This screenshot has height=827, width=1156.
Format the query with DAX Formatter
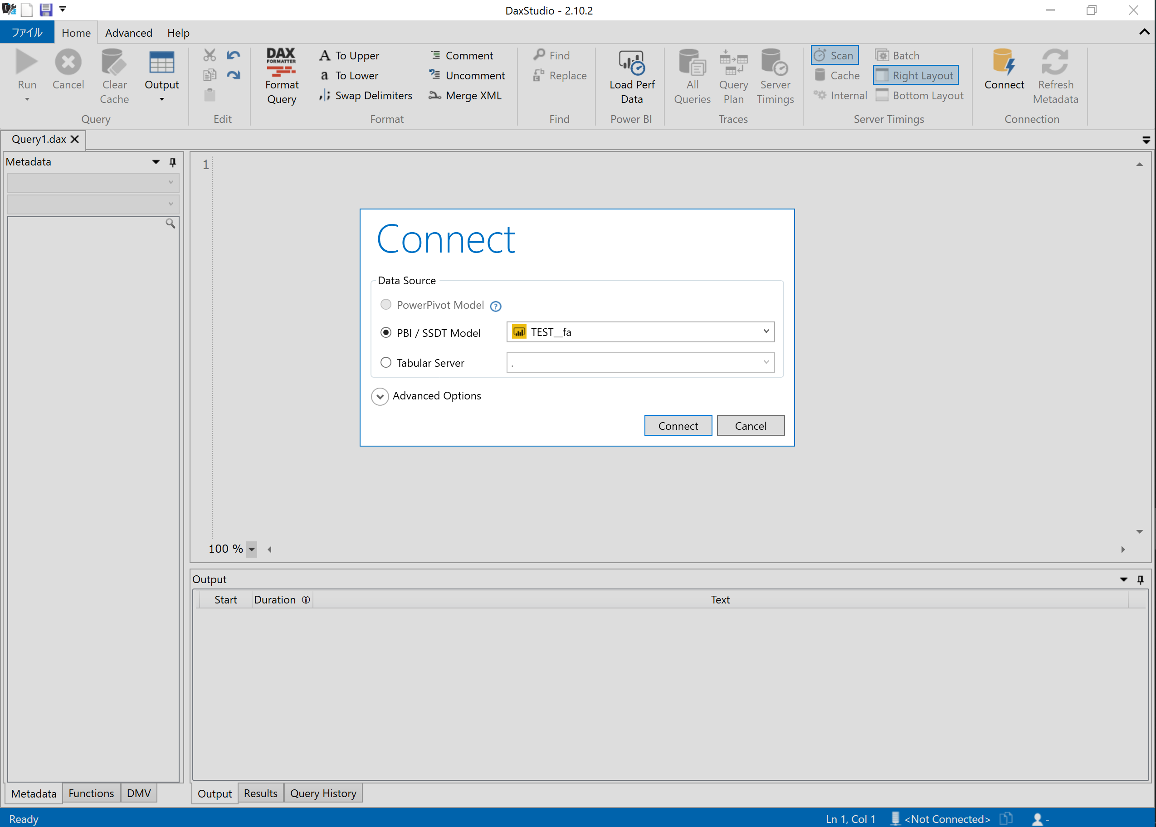click(x=282, y=75)
